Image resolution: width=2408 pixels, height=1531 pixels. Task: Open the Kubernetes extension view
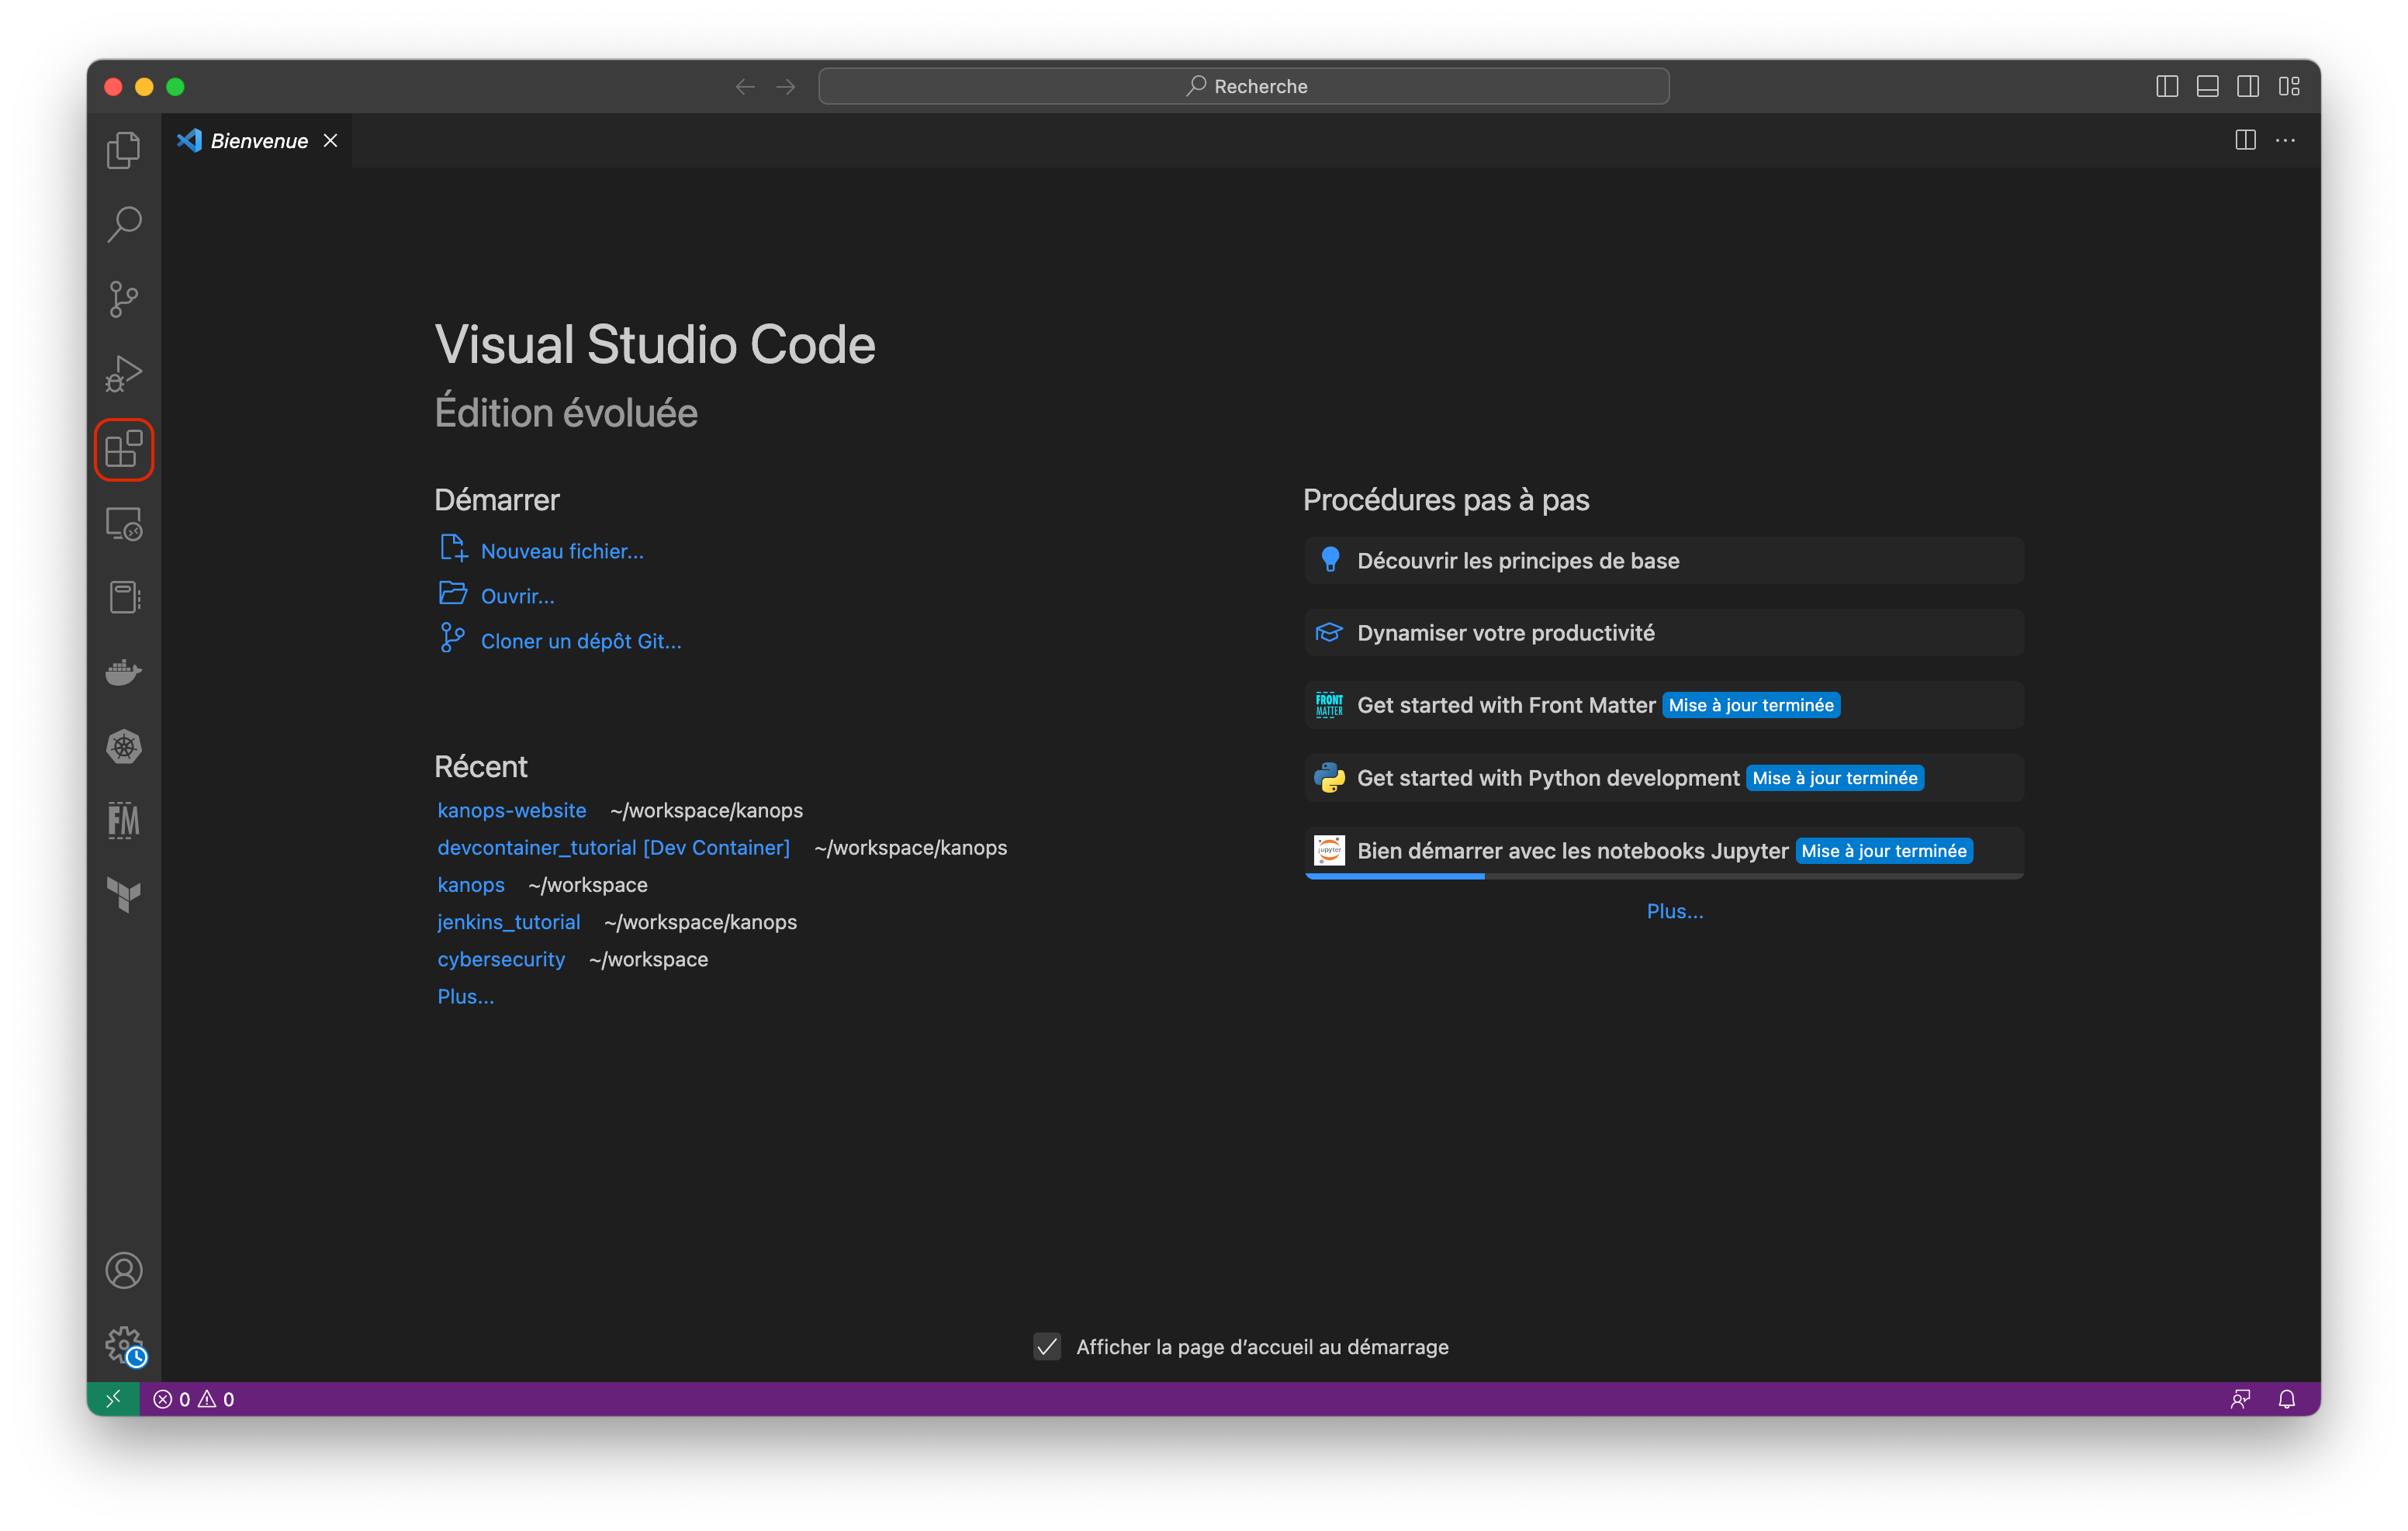coord(123,746)
